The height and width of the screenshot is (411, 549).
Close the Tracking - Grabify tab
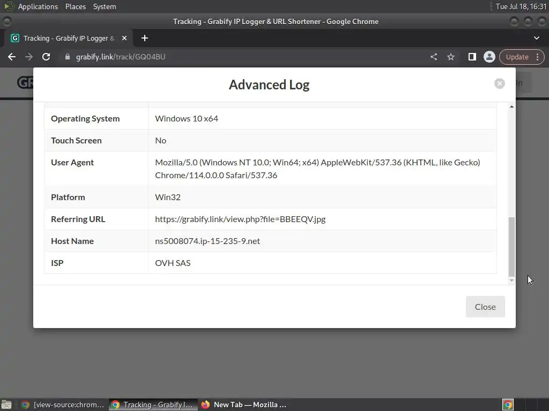[x=124, y=38]
